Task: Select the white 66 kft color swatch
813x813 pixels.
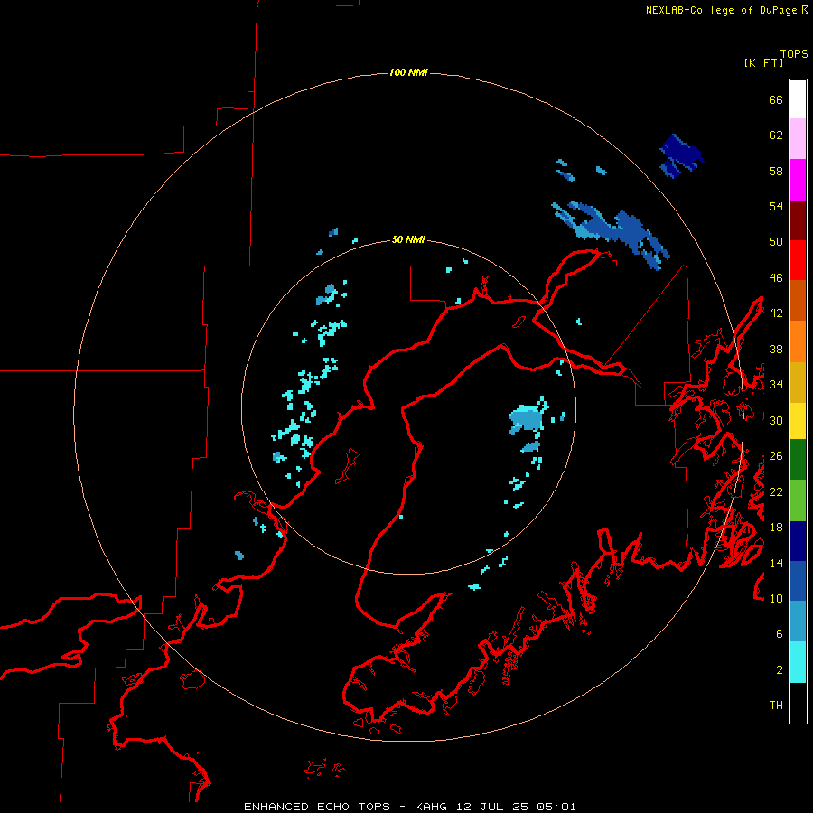Action: pyautogui.click(x=798, y=99)
